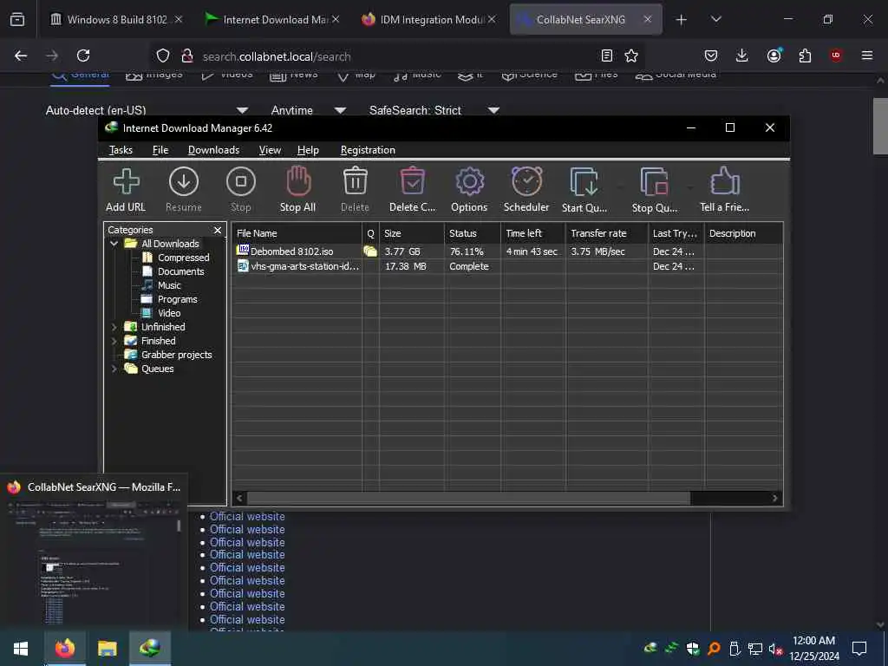
Task: Open the notification center on taskbar
Action: (x=859, y=649)
